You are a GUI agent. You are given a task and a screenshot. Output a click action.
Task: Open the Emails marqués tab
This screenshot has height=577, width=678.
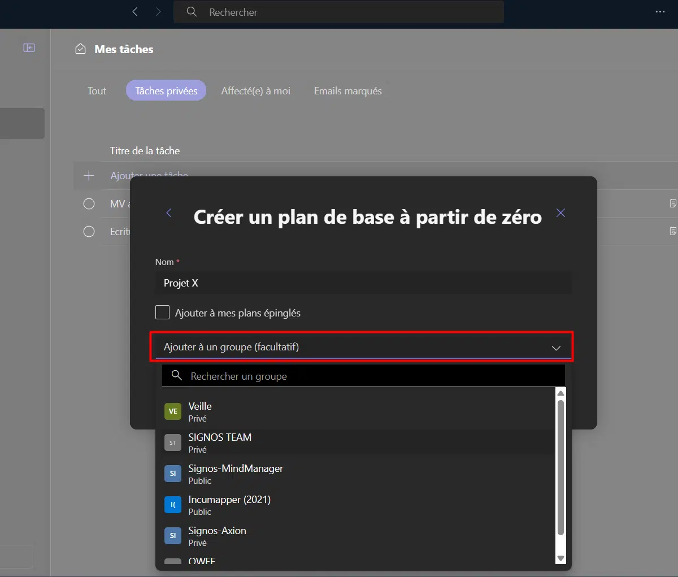coord(347,91)
